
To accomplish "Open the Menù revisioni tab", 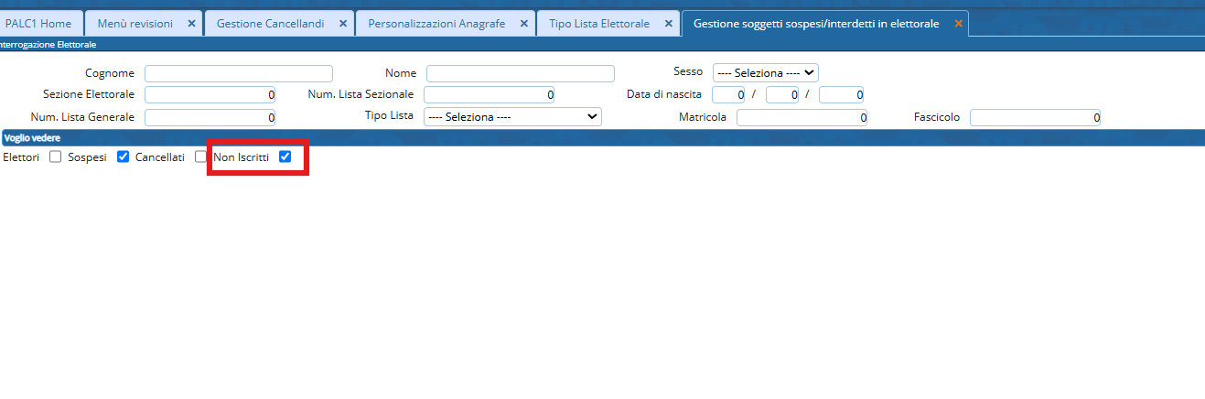I will tap(134, 24).
